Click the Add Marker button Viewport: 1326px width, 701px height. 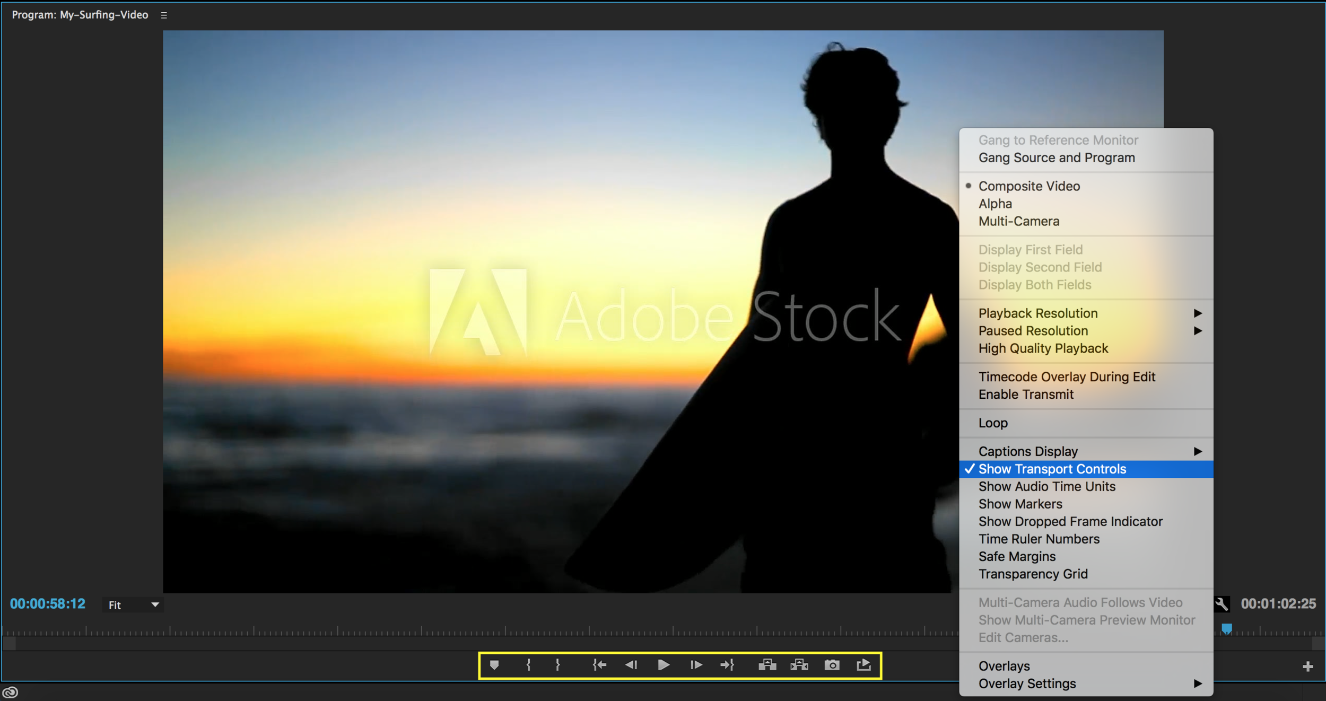[494, 665]
